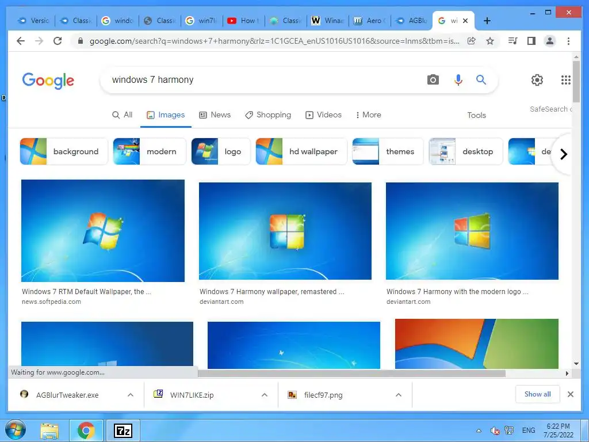Click the muted volume tray icon
Image resolution: width=589 pixels, height=442 pixels.
(x=495, y=430)
